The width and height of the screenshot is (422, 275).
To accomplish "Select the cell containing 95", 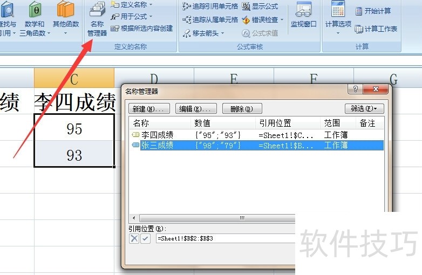I will coord(74,127).
